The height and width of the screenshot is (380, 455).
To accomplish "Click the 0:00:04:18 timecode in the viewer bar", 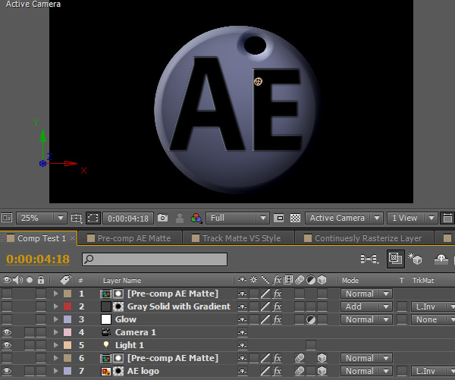I will [127, 218].
